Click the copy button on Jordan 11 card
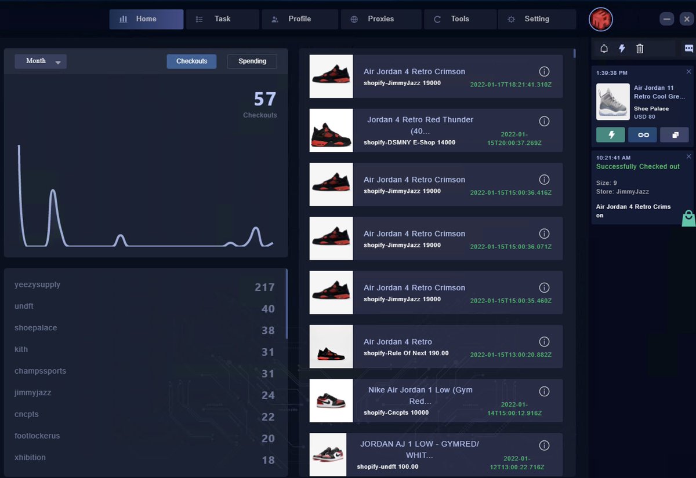696x478 pixels. coord(675,134)
